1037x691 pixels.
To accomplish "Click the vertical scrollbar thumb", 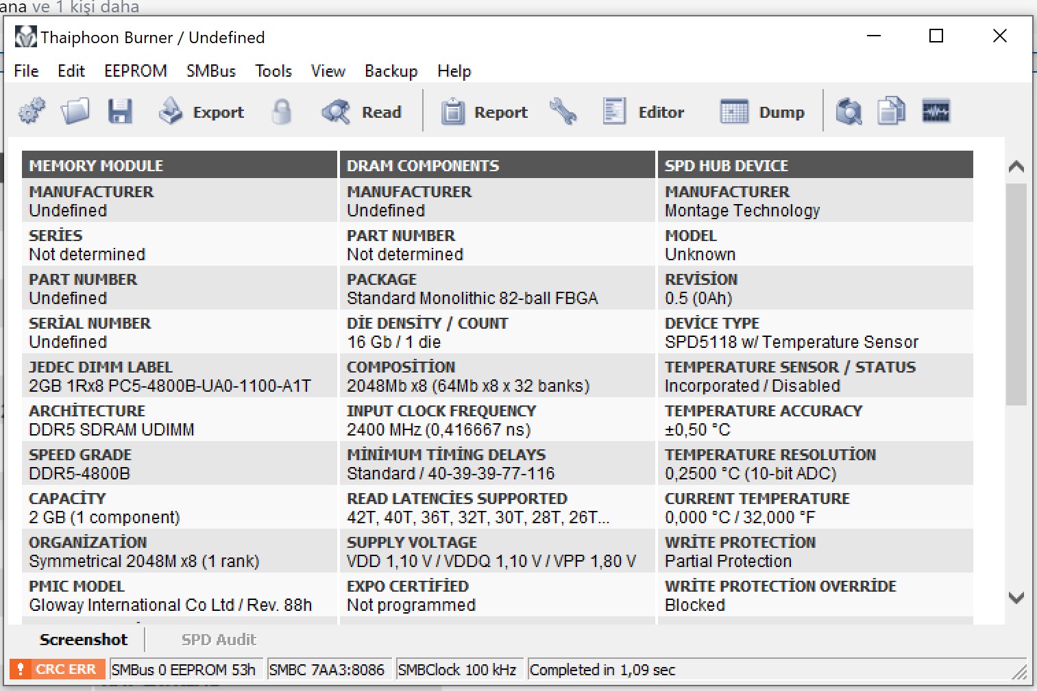I will [x=1016, y=294].
